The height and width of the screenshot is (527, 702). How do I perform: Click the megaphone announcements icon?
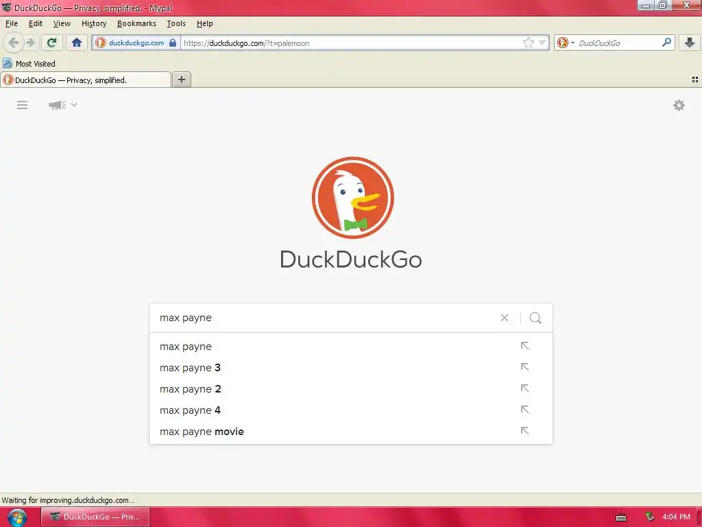click(57, 105)
